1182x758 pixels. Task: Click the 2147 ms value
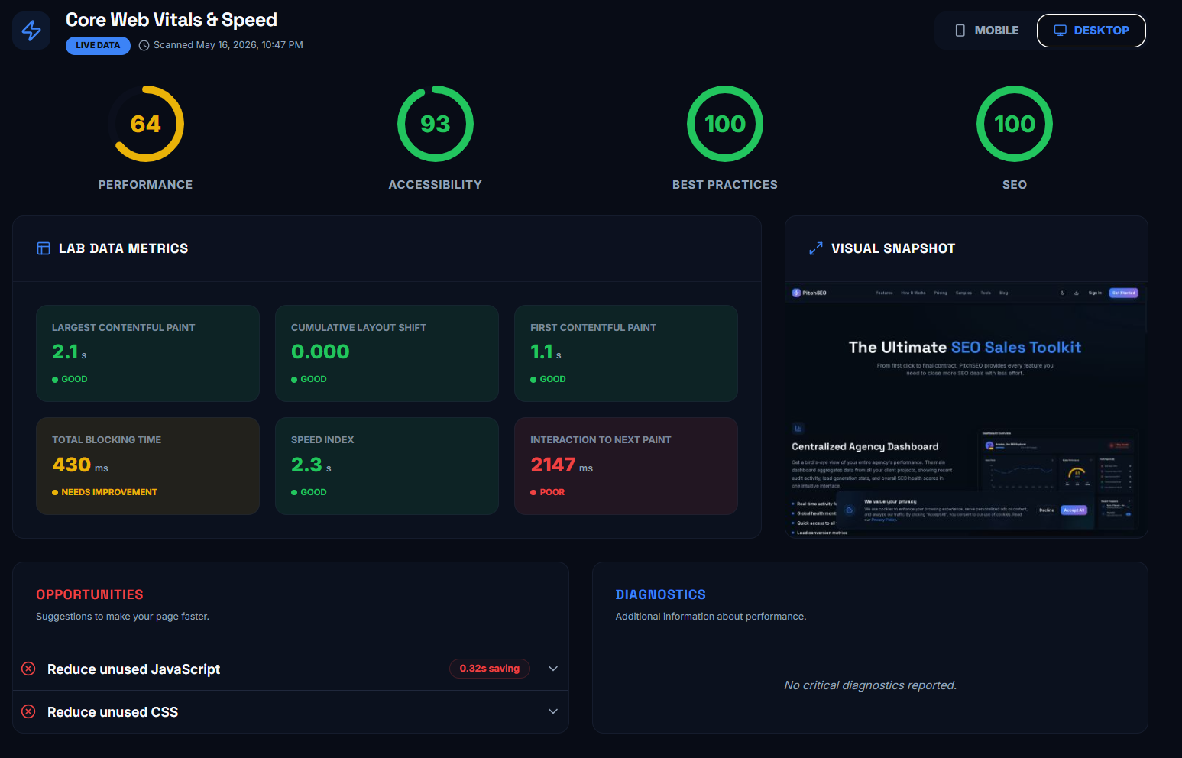click(562, 465)
